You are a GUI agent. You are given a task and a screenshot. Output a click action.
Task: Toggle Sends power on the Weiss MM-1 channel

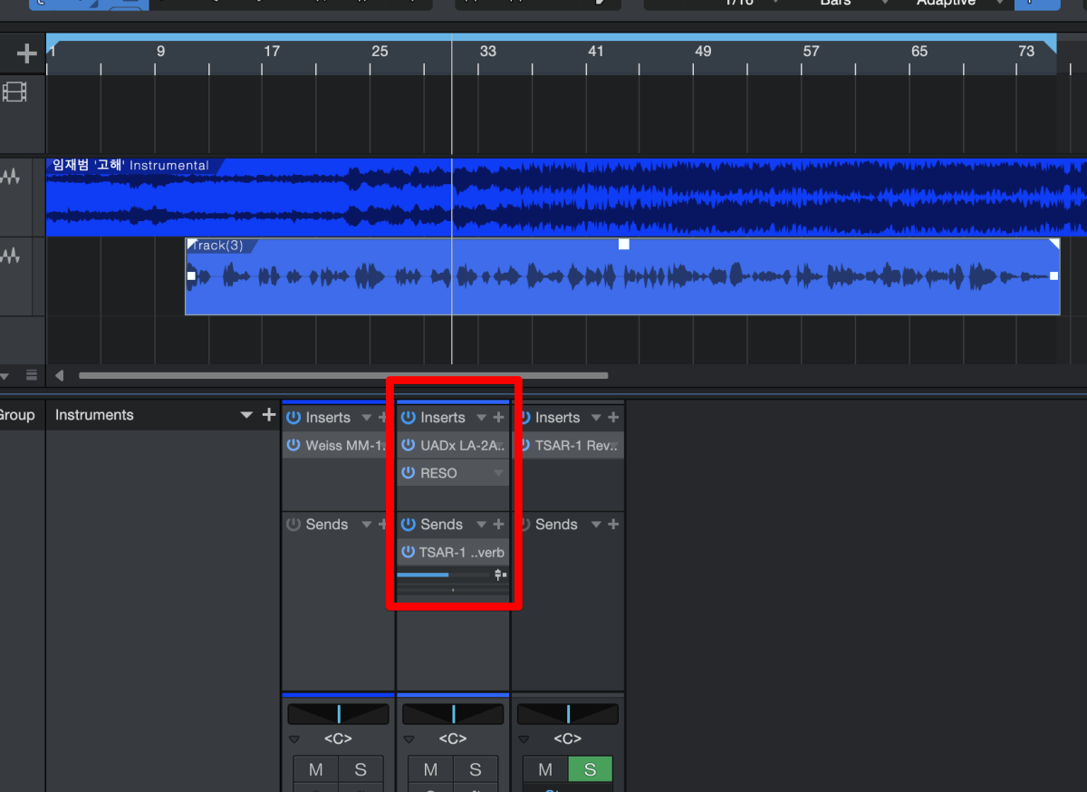(293, 525)
